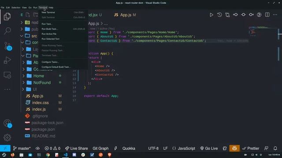This screenshot has width=282, height=158.
Task: Click master branch in status bar
Action: 22,148
